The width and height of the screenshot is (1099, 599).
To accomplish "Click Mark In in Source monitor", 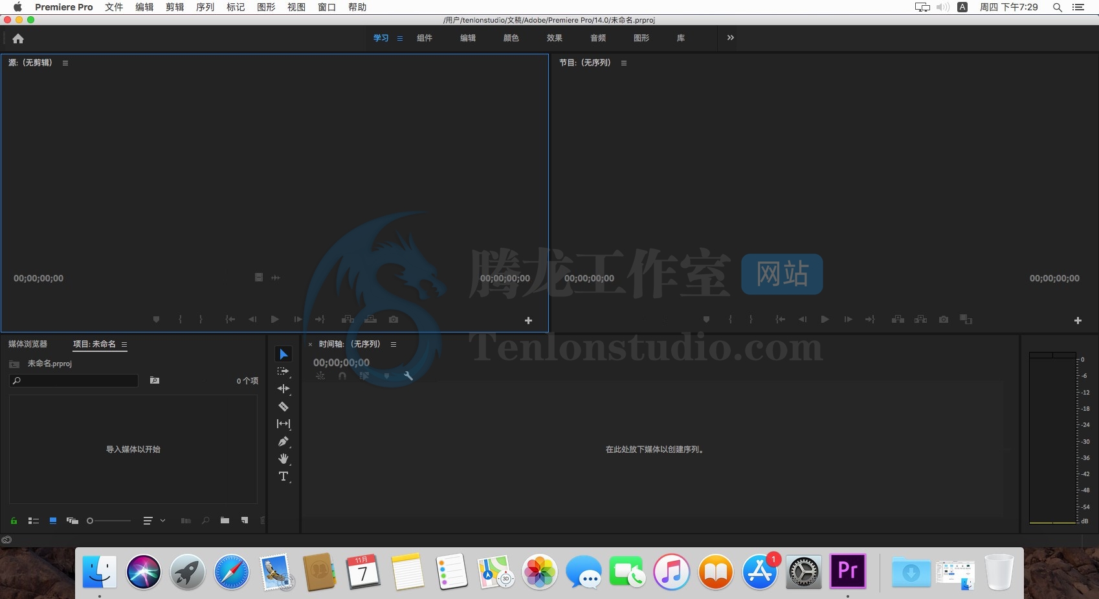I will (180, 320).
